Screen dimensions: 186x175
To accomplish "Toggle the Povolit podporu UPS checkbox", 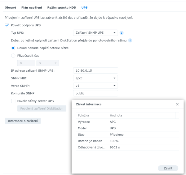I will coord(7,25).
